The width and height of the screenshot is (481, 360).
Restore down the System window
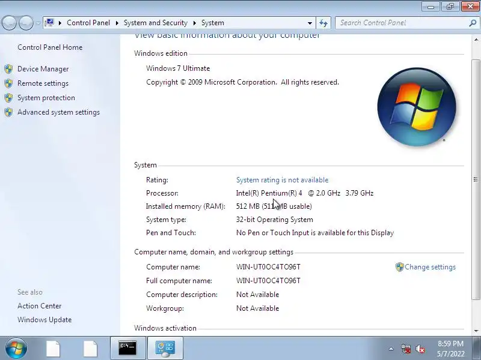point(450,7)
